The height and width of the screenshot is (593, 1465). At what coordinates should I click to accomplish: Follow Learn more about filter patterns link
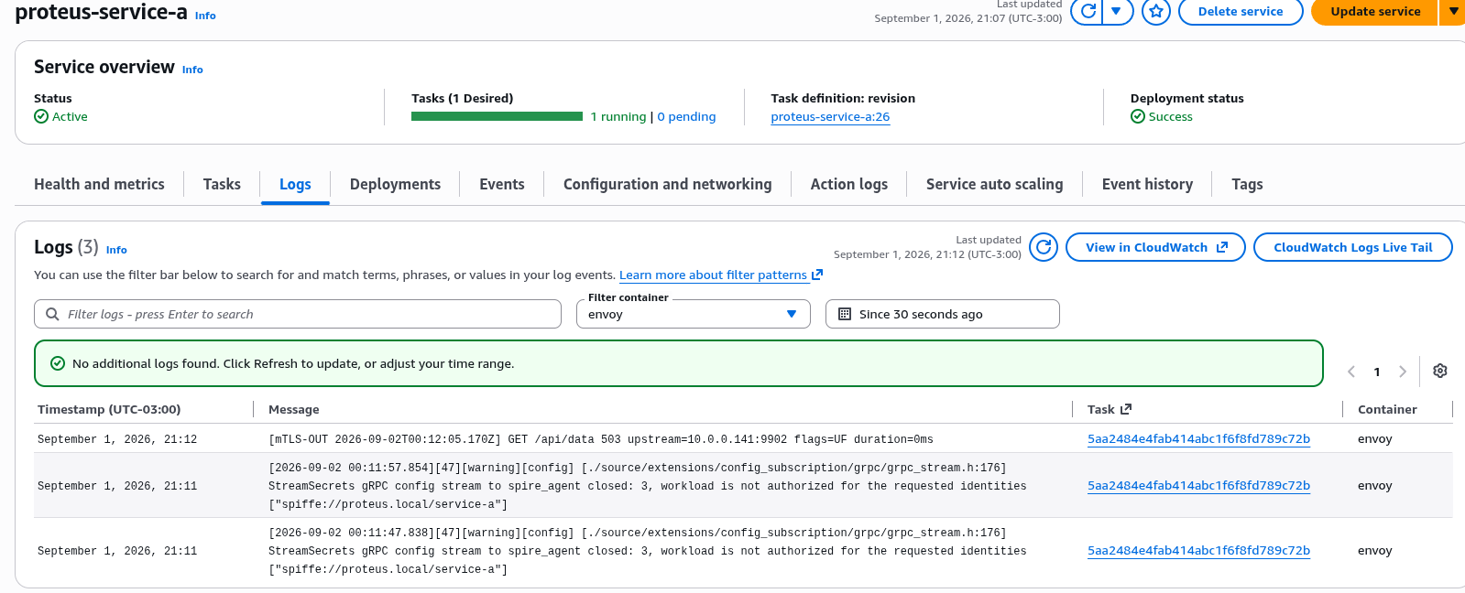click(721, 275)
